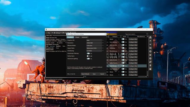Turn off Anisotropic Filtering toggle

coord(88,53)
